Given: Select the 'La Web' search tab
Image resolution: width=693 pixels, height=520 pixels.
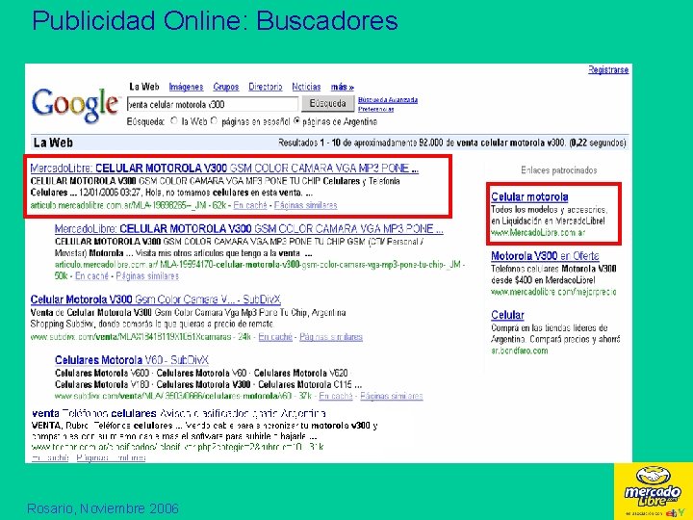Looking at the screenshot, I should (144, 87).
